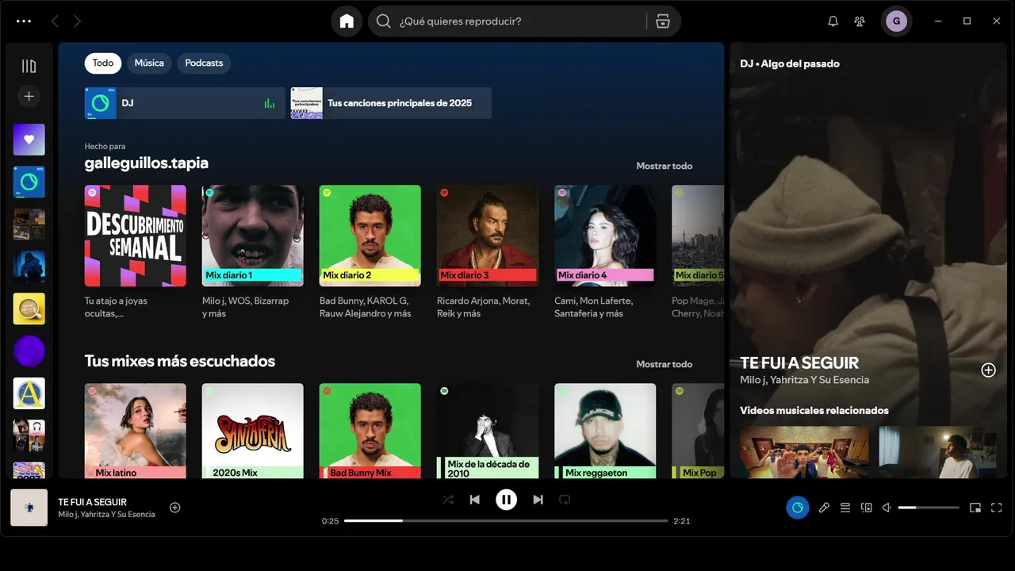This screenshot has height=571, width=1015.
Task: Open the 2020s Mix card
Action: point(253,431)
